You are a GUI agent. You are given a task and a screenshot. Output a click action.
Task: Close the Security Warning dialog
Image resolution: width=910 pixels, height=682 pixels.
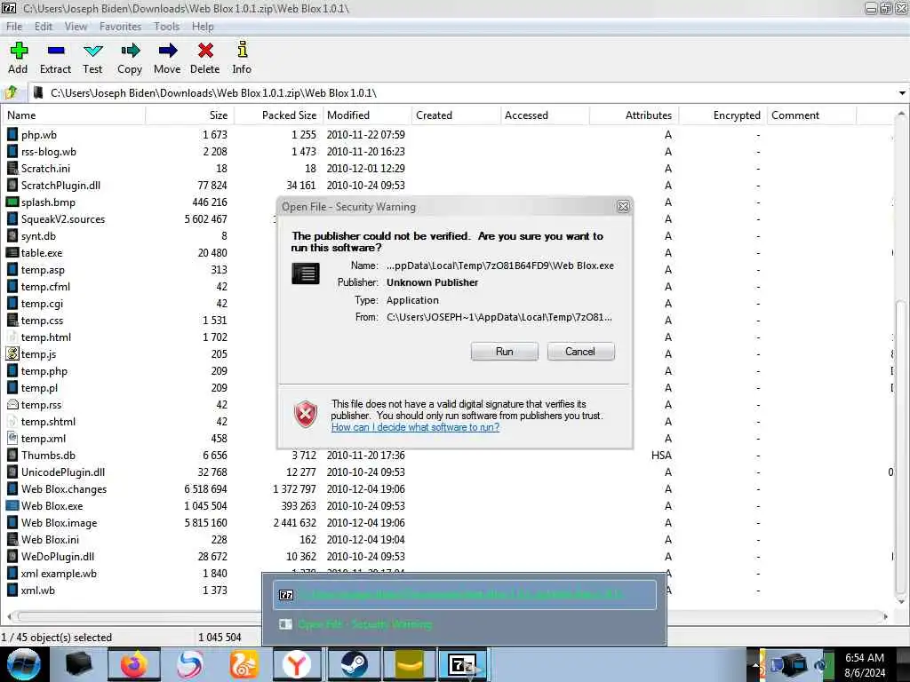tap(623, 206)
